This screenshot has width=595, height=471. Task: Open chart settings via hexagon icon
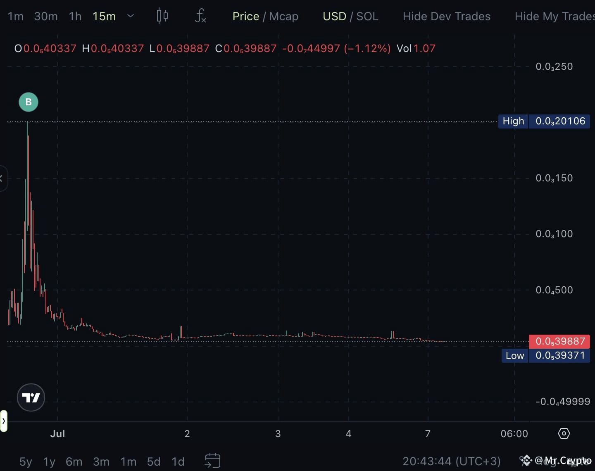[x=564, y=433]
